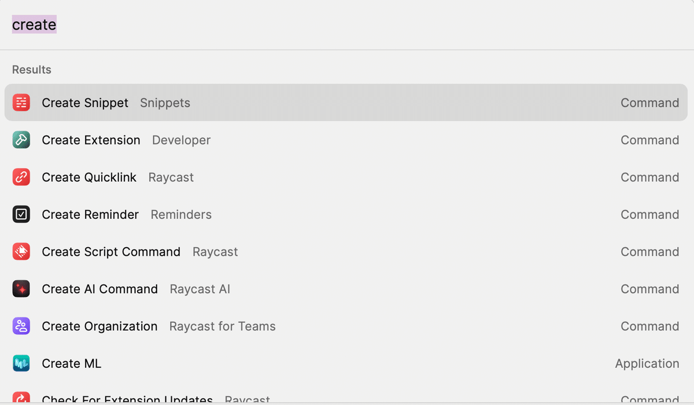Click 'Raycast' subtitle beside Create Quicklink
The height and width of the screenshot is (405, 694).
(x=171, y=178)
